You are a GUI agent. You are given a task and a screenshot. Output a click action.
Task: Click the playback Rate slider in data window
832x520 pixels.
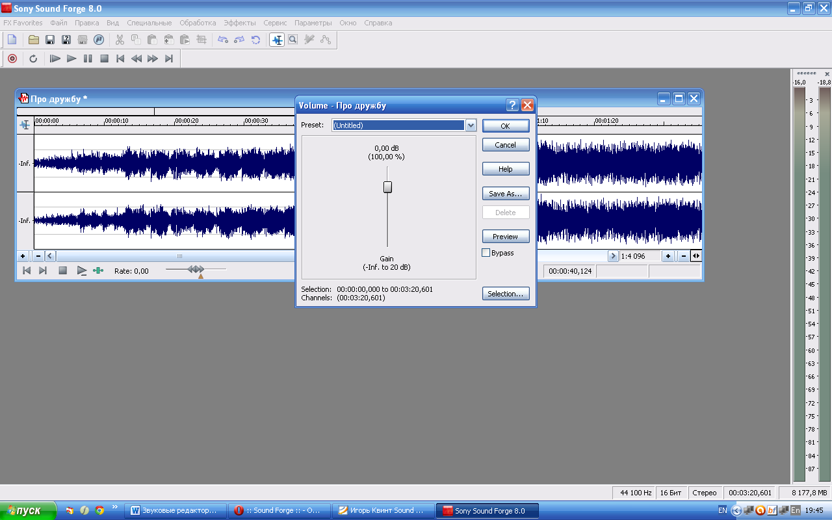[196, 269]
